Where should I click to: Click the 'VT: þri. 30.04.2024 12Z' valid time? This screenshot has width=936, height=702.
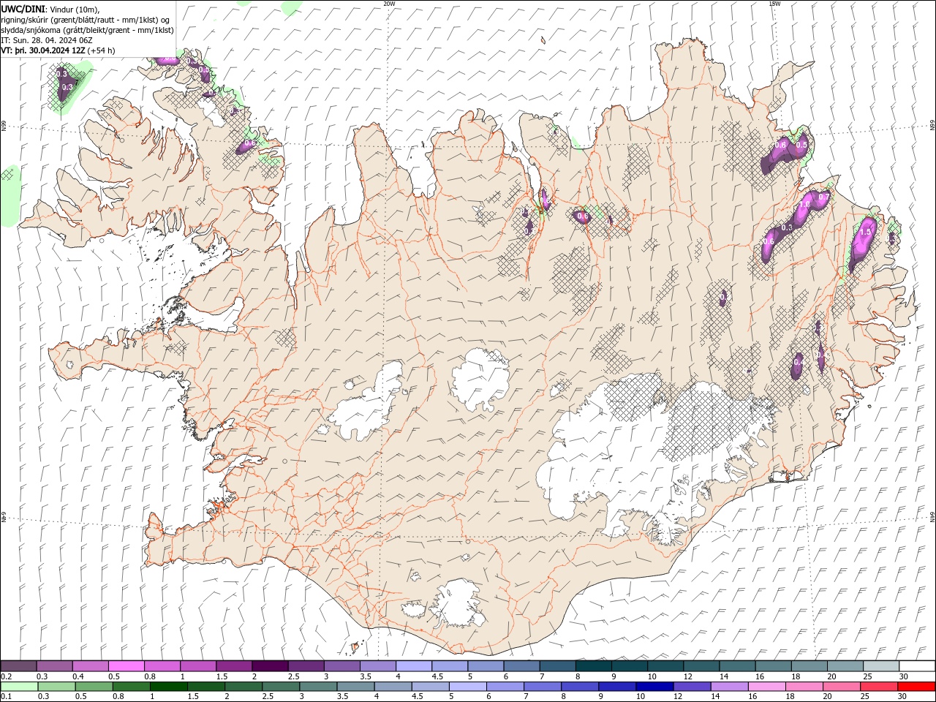43,50
